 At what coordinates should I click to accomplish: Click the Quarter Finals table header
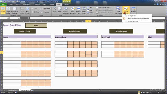[76, 37]
